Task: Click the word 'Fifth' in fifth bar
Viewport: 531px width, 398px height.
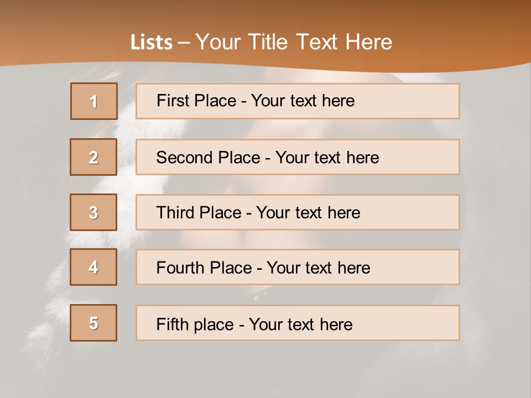Action: (172, 324)
